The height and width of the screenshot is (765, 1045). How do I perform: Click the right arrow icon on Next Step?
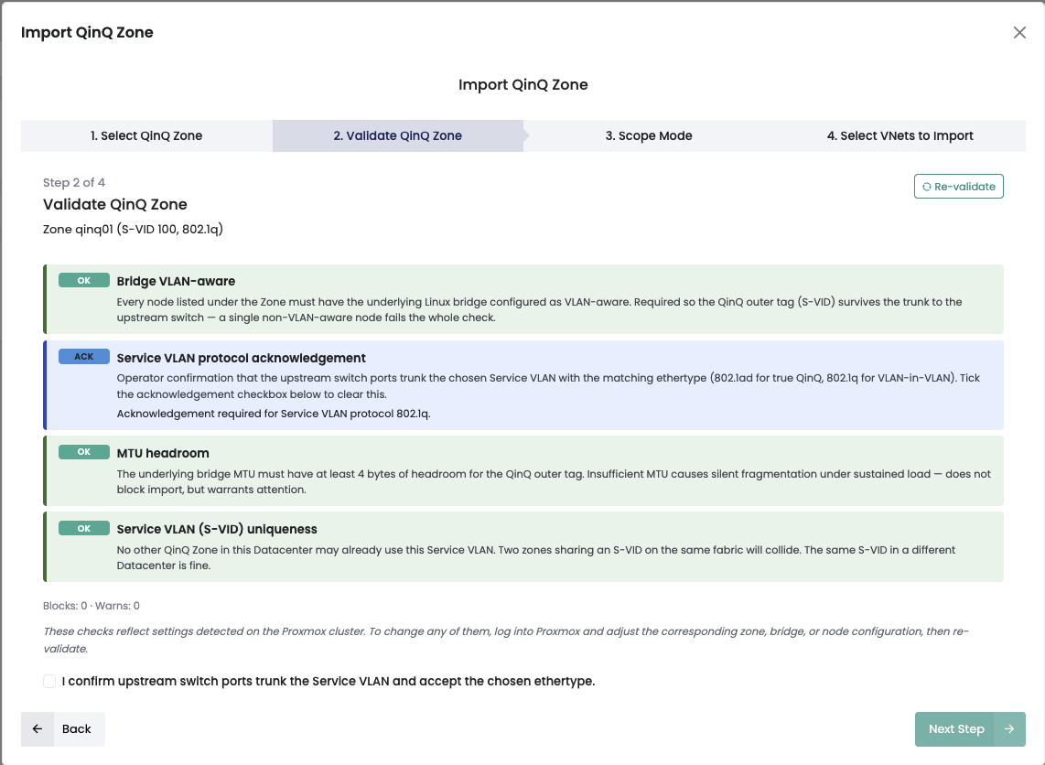coord(1009,729)
